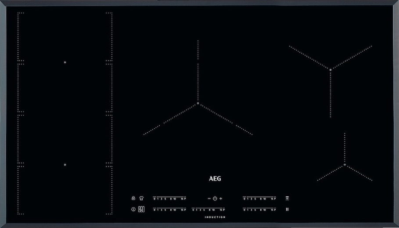Increase timer with the plus button
This screenshot has height=228, width=399.
[x=221, y=199]
